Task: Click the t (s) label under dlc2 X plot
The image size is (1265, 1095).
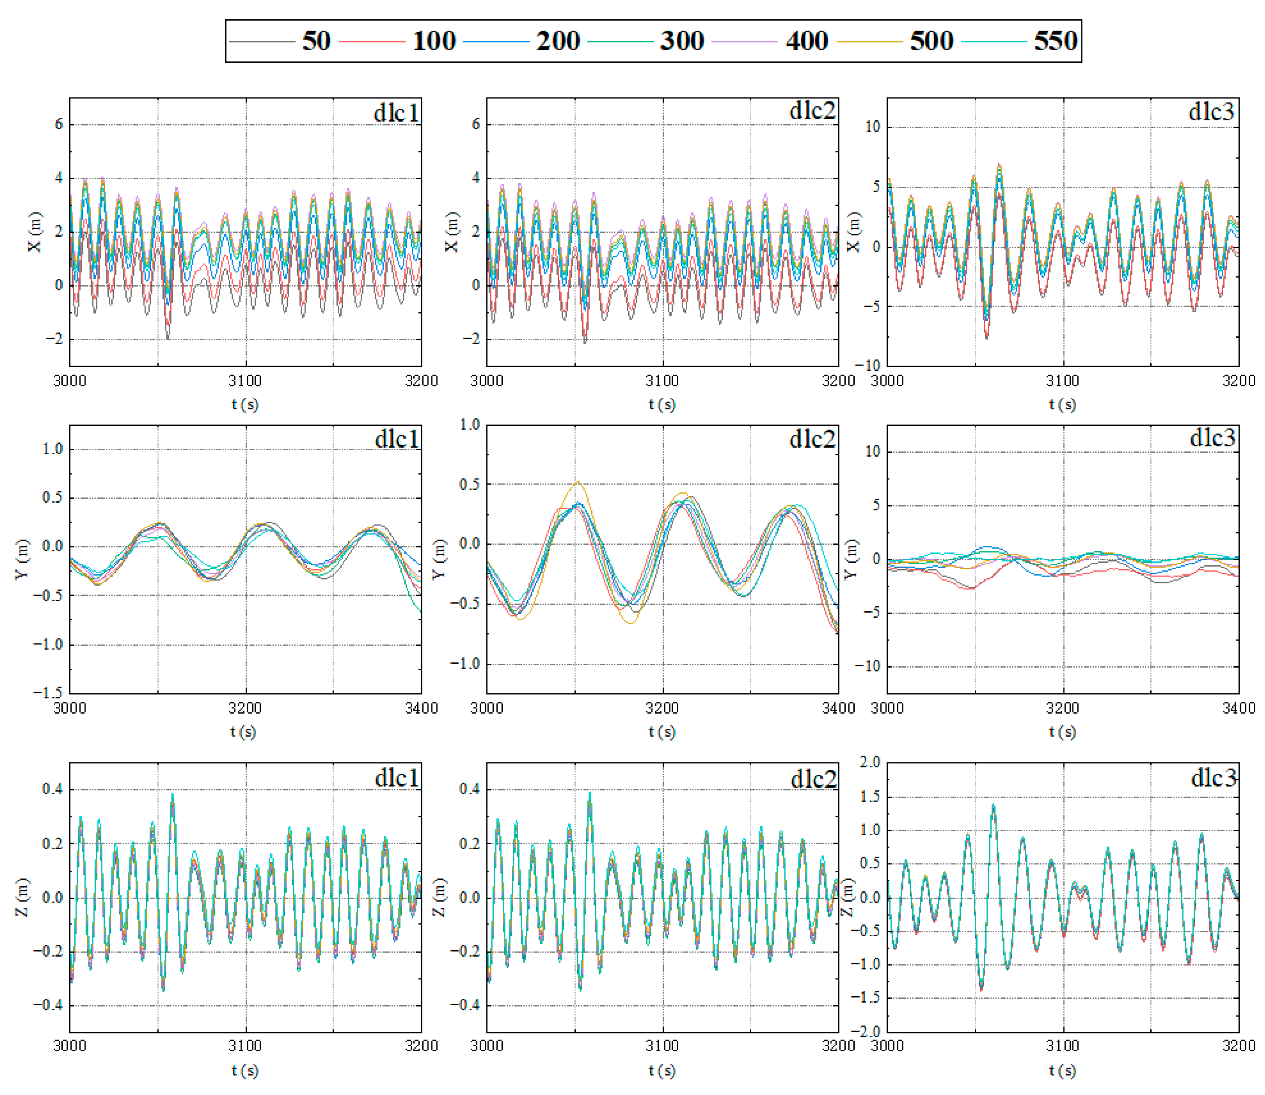Action: pyautogui.click(x=662, y=405)
